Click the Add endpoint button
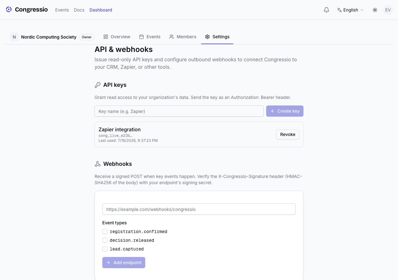 tap(124, 263)
